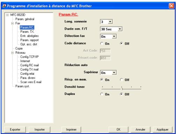176x134 pixels.
Task: Open the Long. sonnerie dropdown
Action: pyautogui.click(x=110, y=22)
